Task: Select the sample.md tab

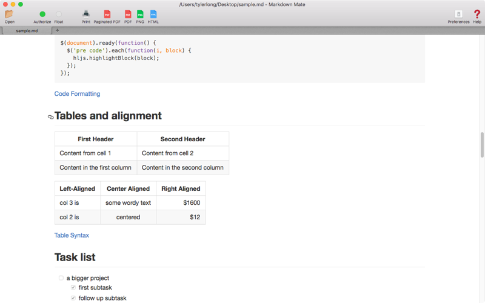Action: [x=27, y=31]
